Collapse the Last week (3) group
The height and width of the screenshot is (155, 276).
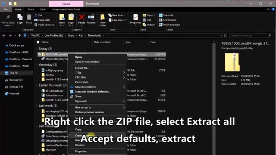coord(37,105)
